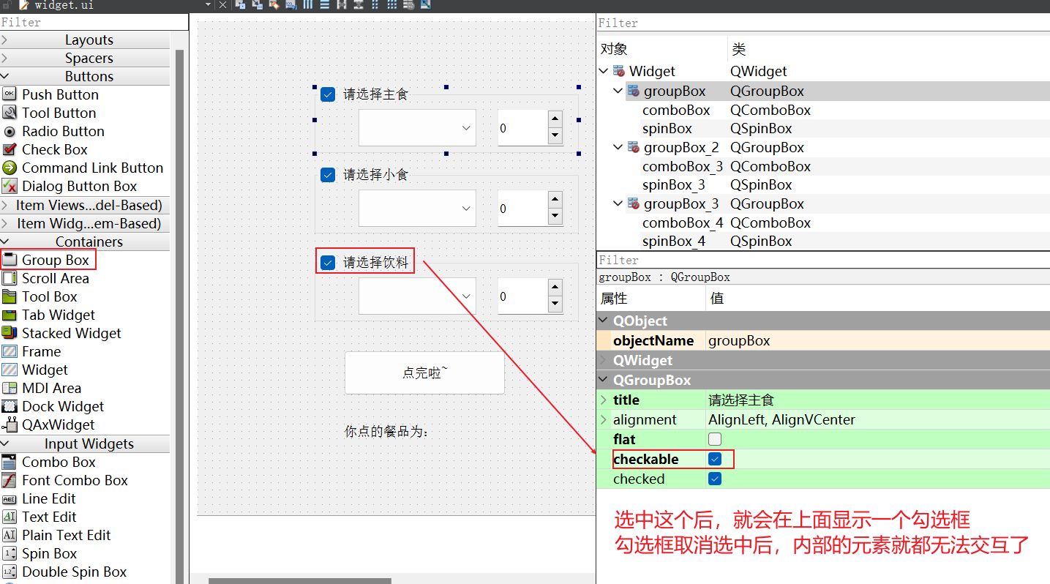Choose Command Link Button widget icon
1050x584 pixels.
pos(10,168)
